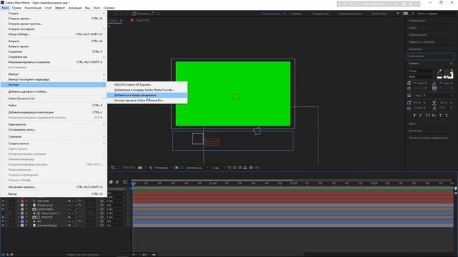Viewport: 458px width, 257px height.
Task: Open the Символ panel menu icon
Action: [451, 64]
